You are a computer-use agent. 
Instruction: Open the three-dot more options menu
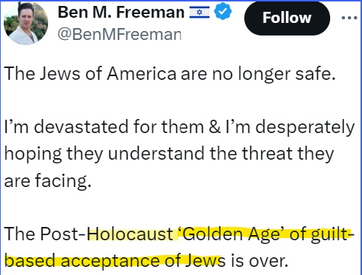point(349,18)
